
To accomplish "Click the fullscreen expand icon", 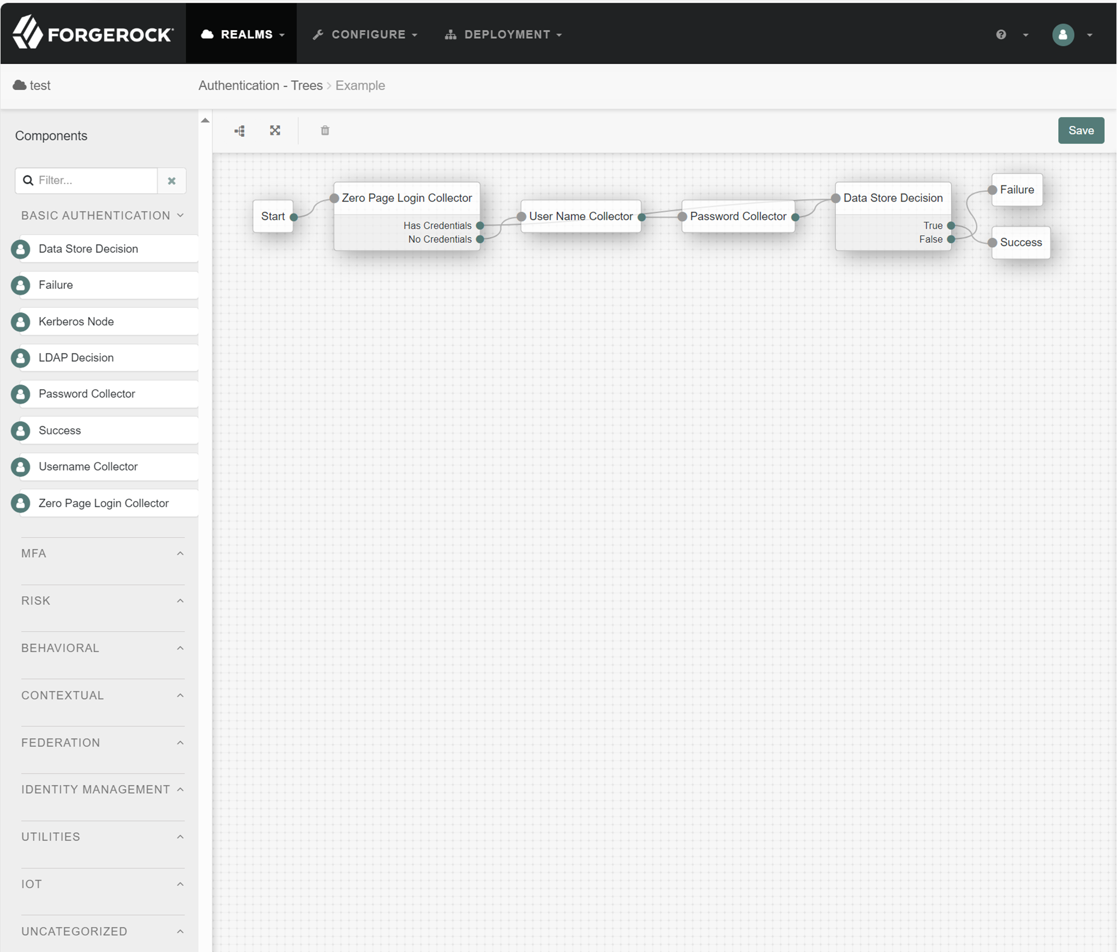I will [x=275, y=130].
